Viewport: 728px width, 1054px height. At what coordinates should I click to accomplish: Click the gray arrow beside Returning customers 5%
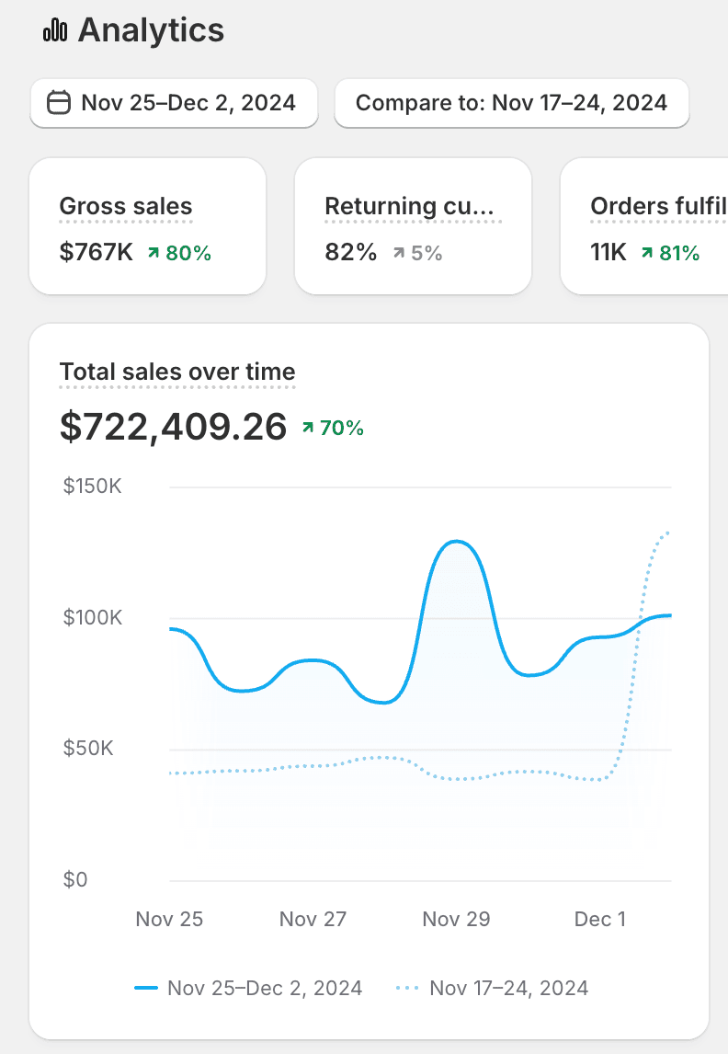pos(399,253)
